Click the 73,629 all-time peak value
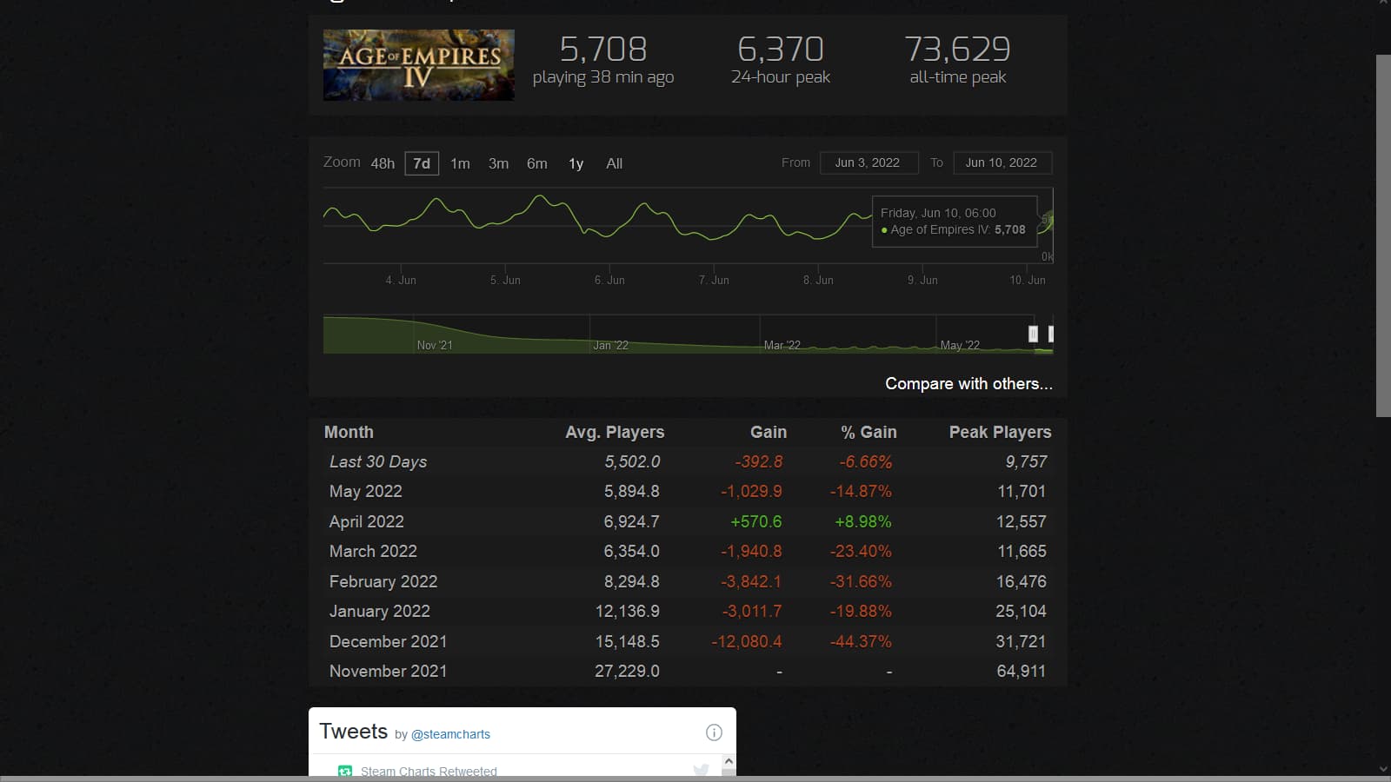 pos(957,49)
